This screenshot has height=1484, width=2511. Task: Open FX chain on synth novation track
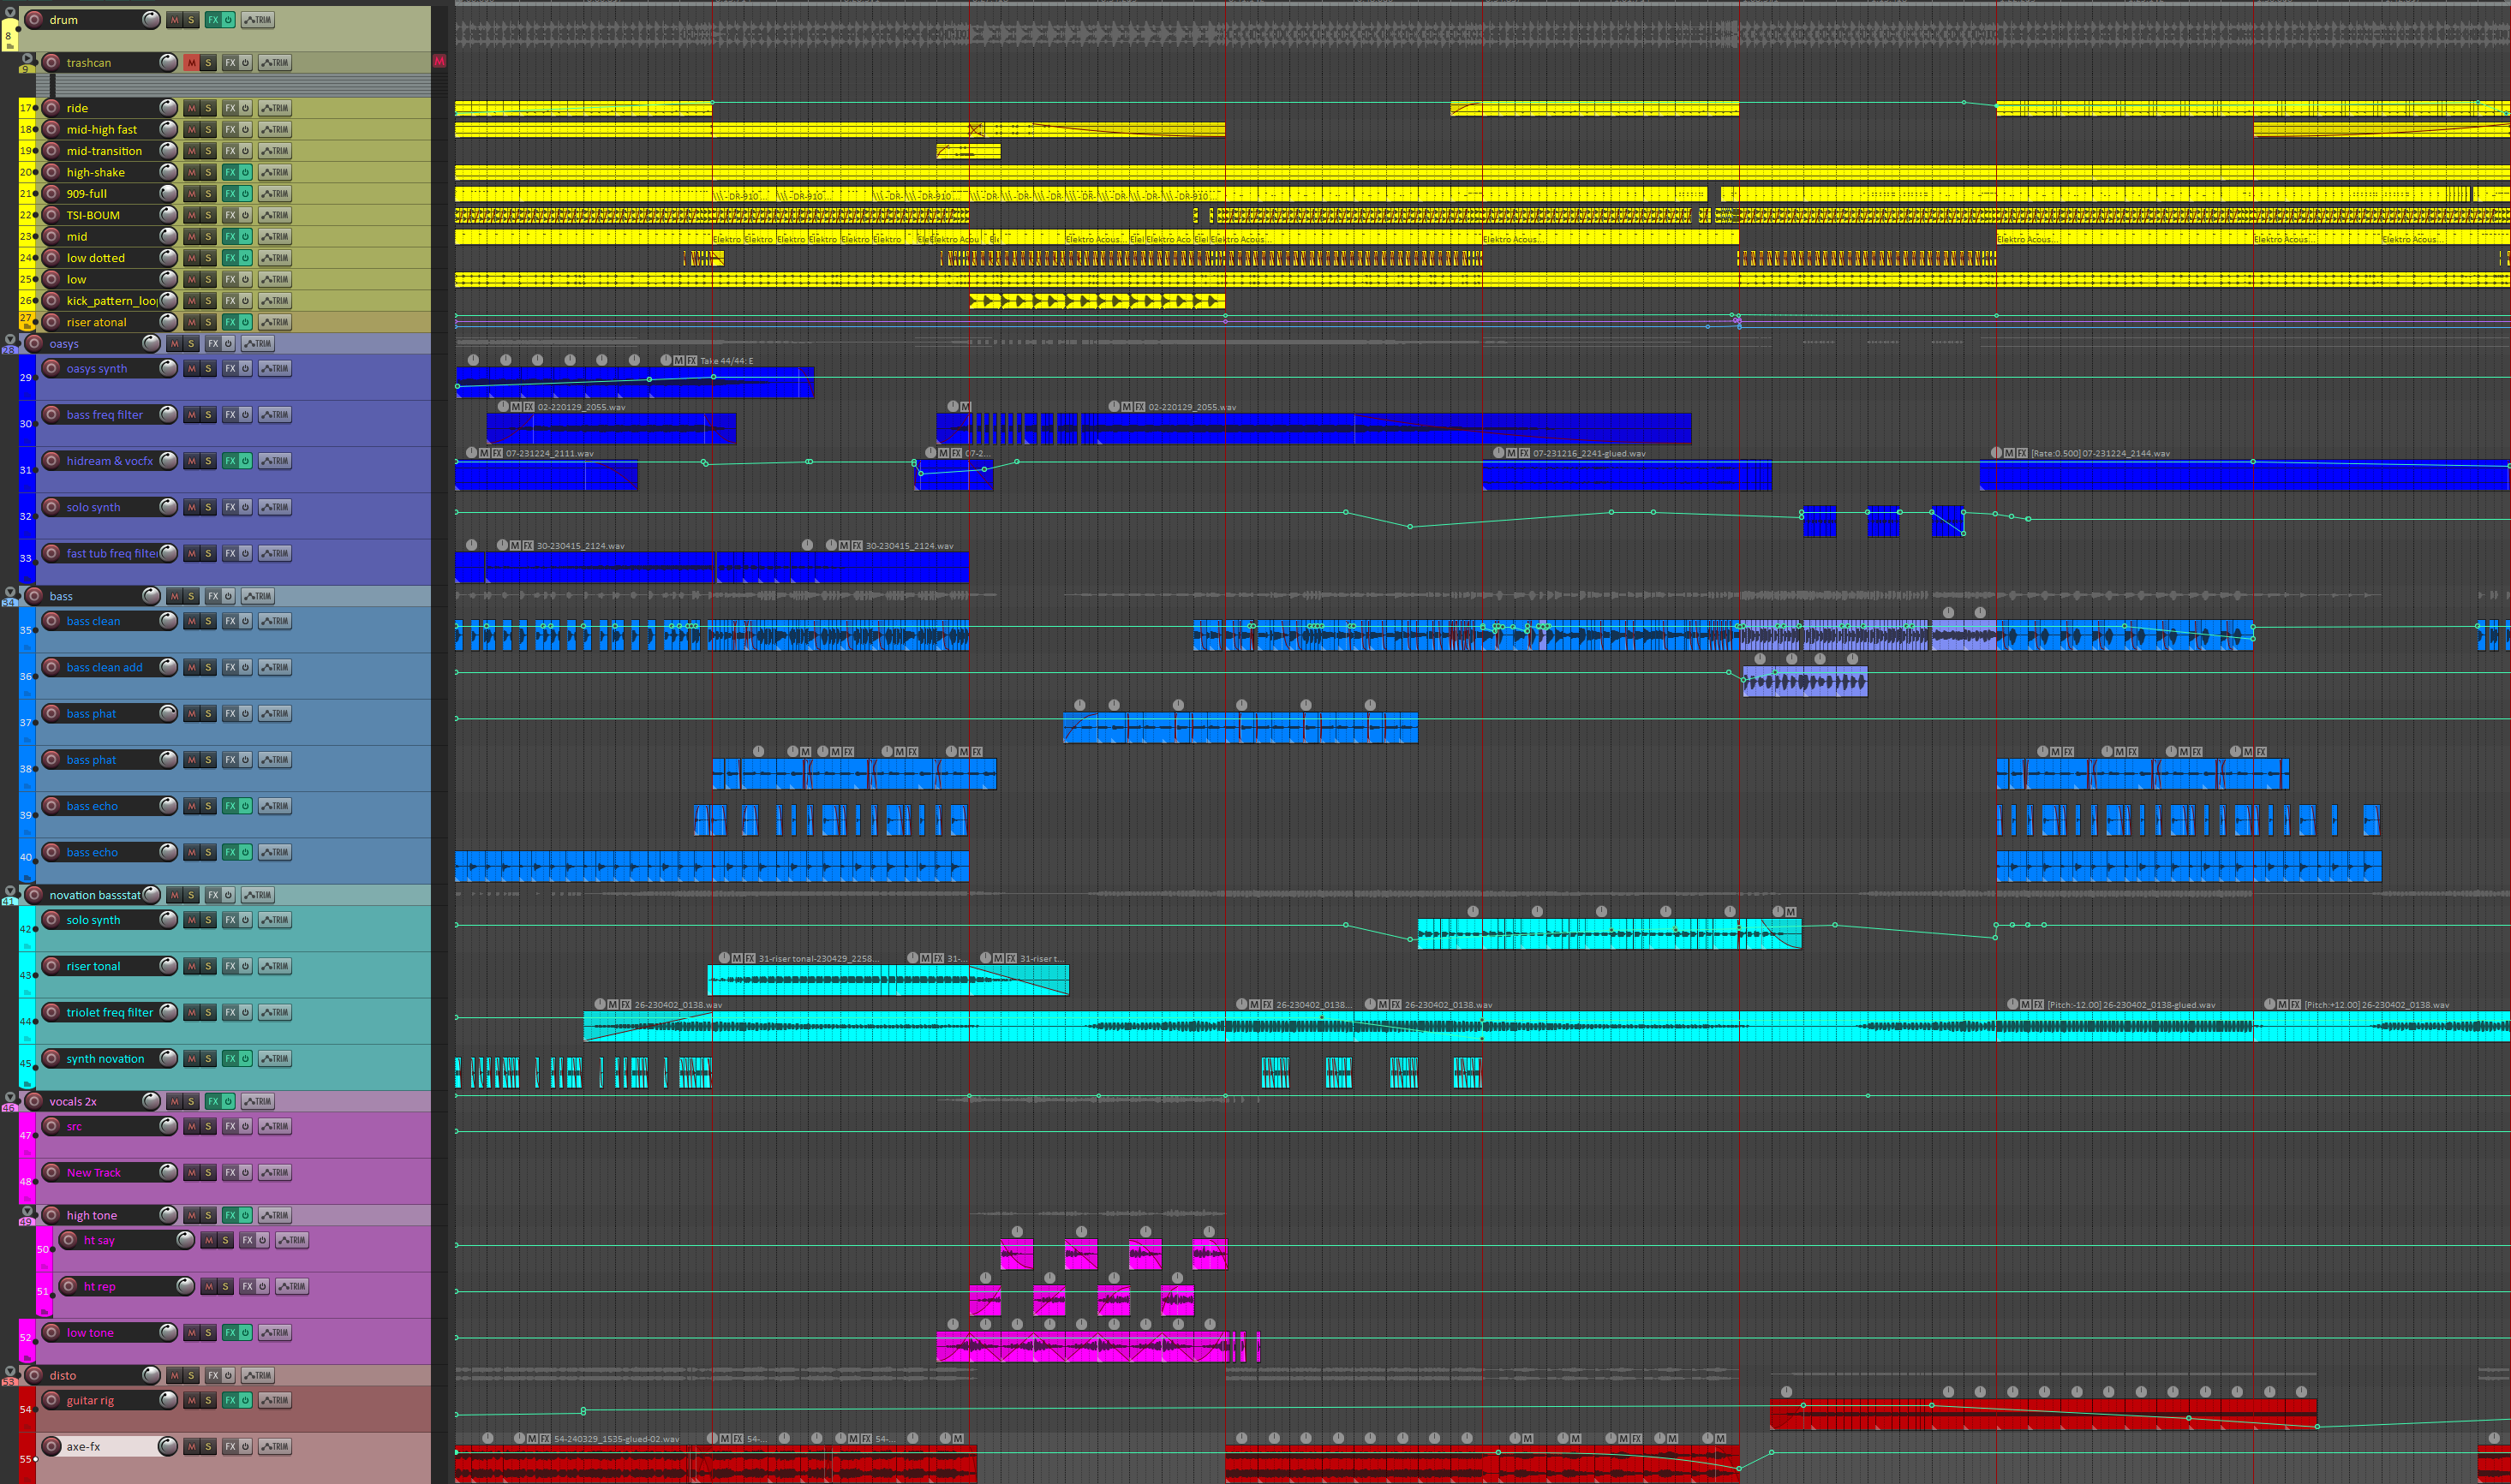coord(229,1059)
